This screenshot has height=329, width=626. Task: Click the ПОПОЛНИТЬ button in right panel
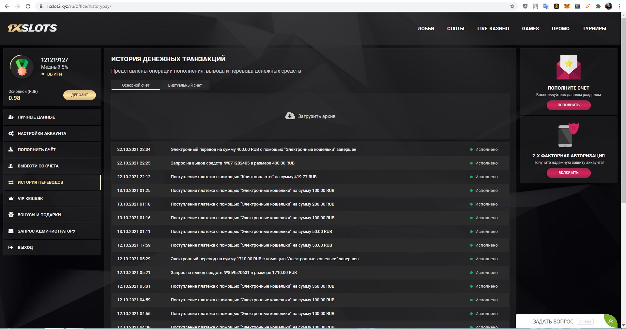coord(569,105)
